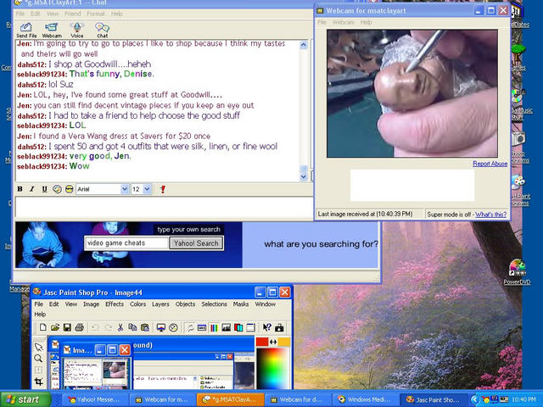Image resolution: width=543 pixels, height=407 pixels.
Task: Open Layers menu in Paint Shop Pro
Action: pos(160,304)
